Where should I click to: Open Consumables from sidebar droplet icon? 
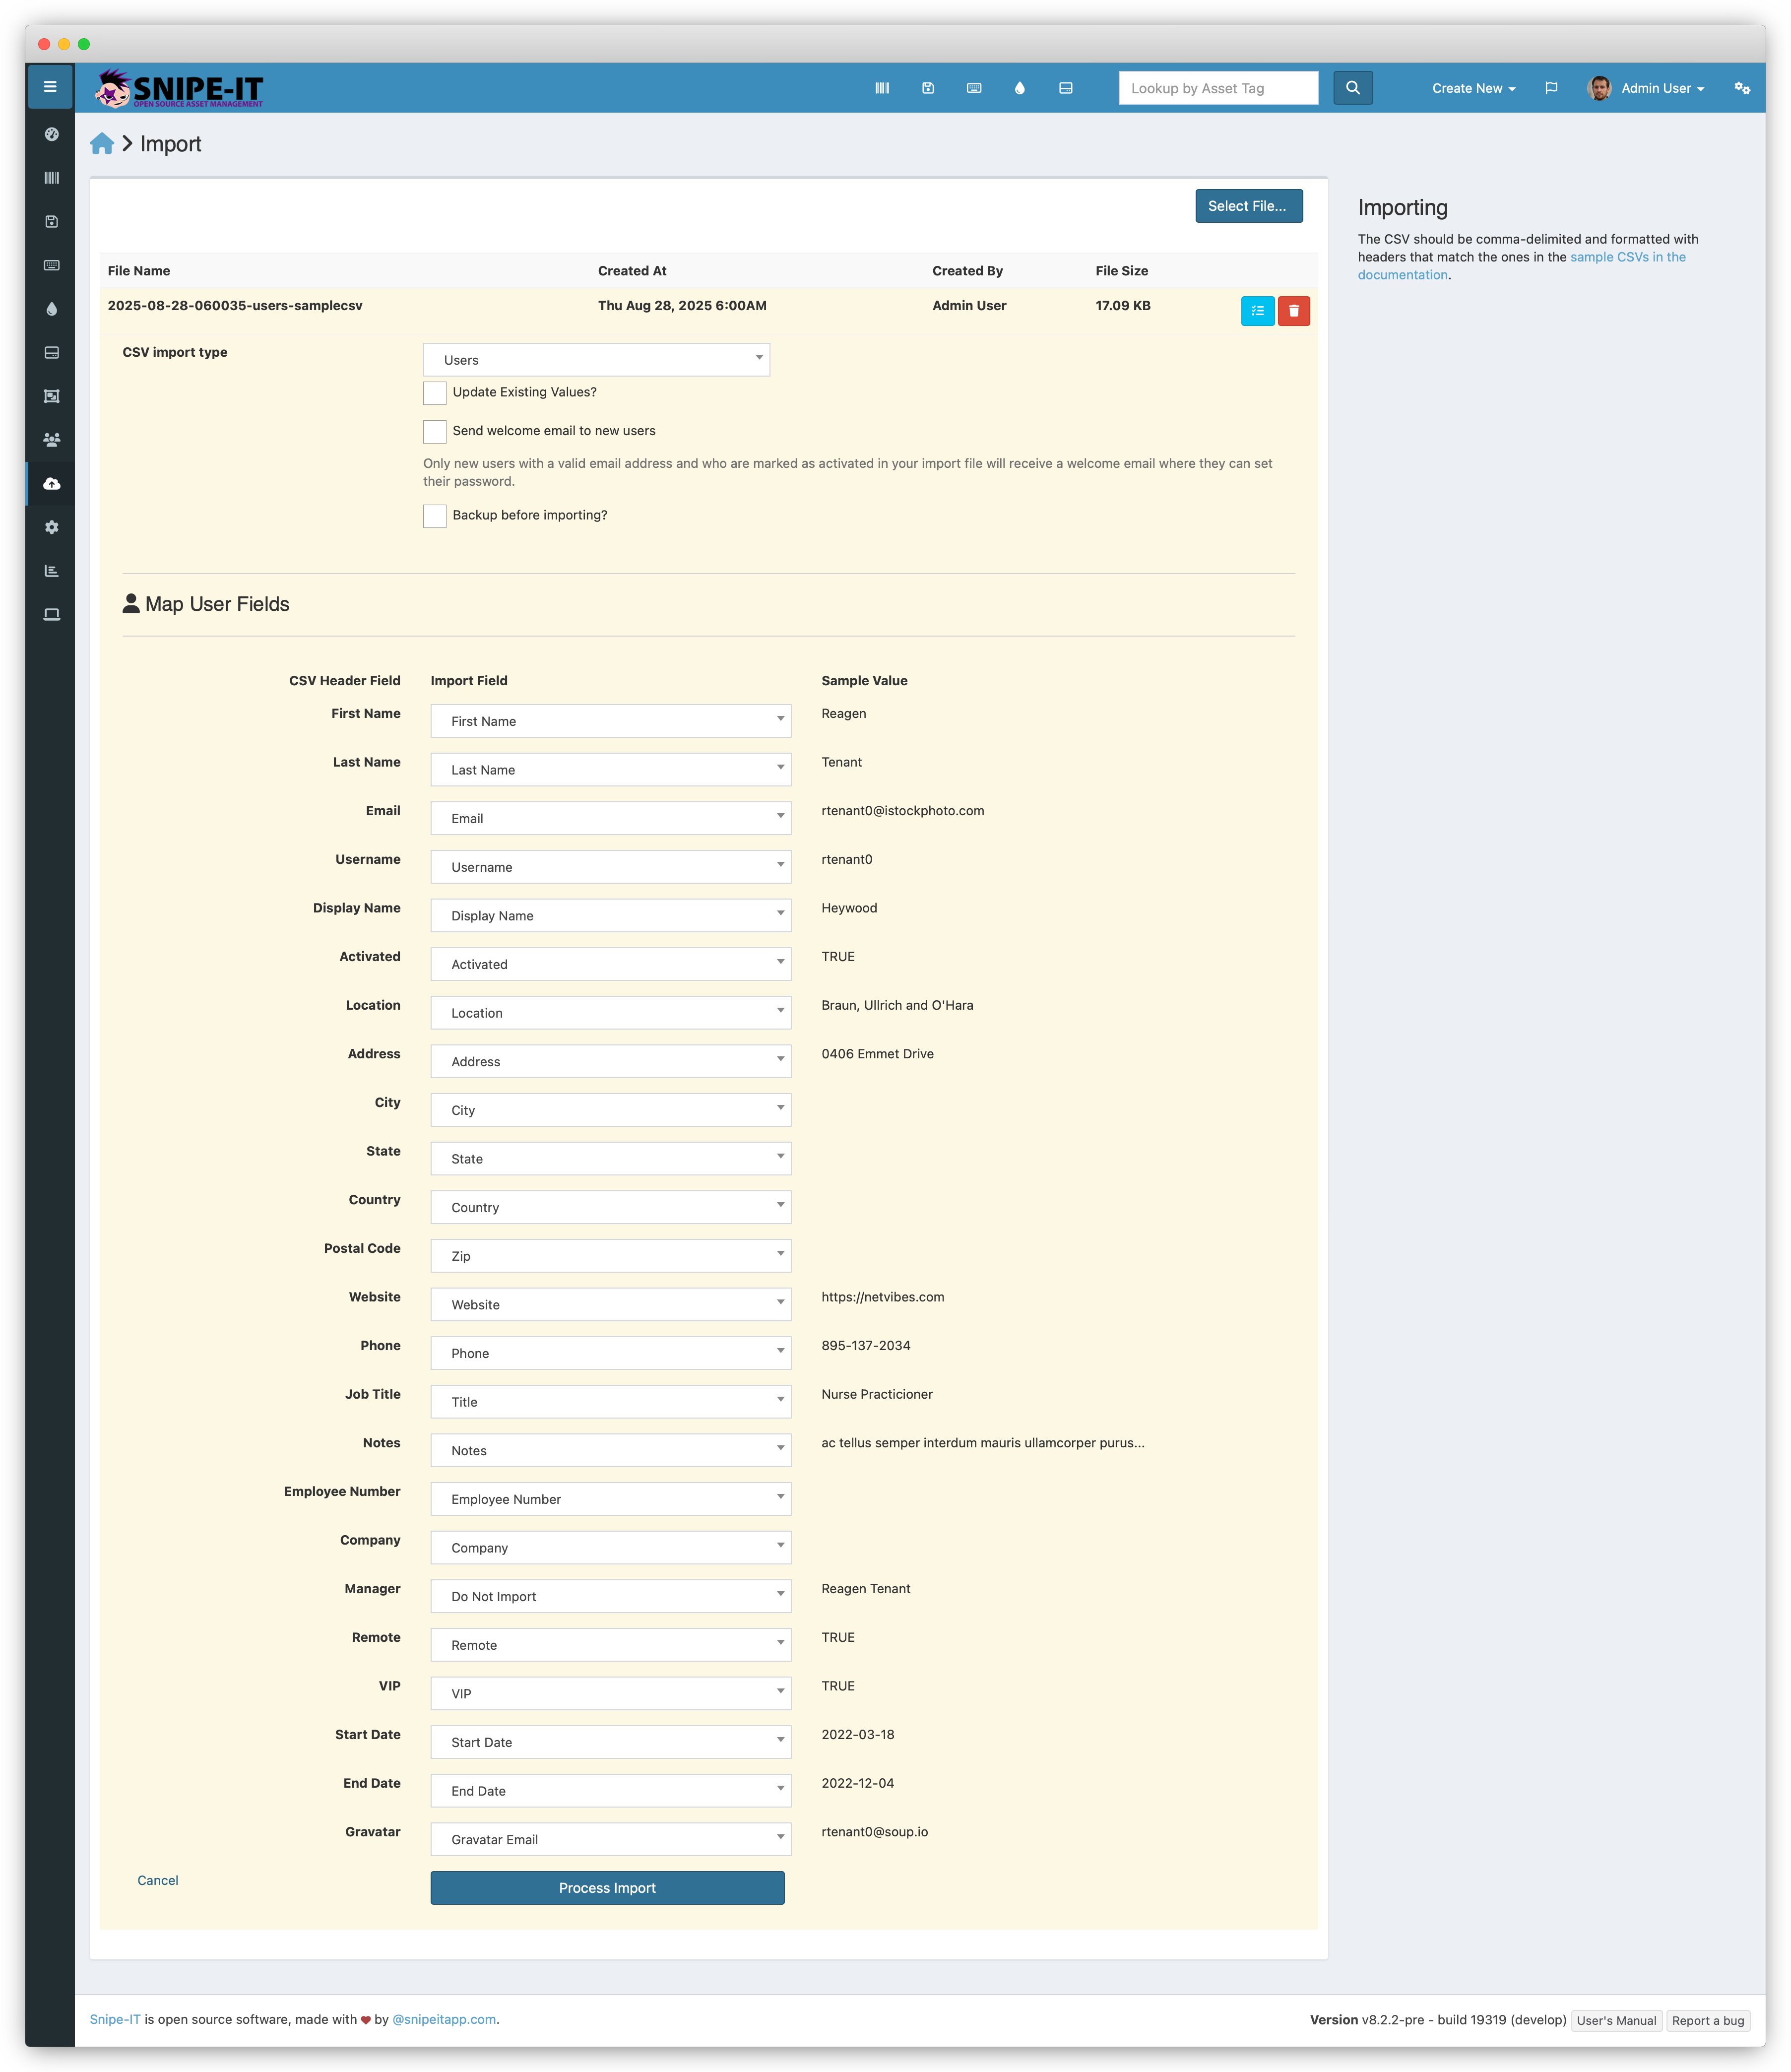(x=52, y=309)
